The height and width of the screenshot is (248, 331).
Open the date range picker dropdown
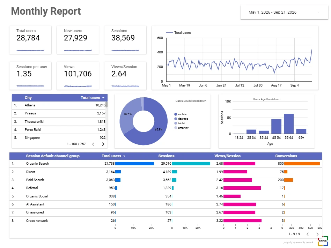coord(284,12)
